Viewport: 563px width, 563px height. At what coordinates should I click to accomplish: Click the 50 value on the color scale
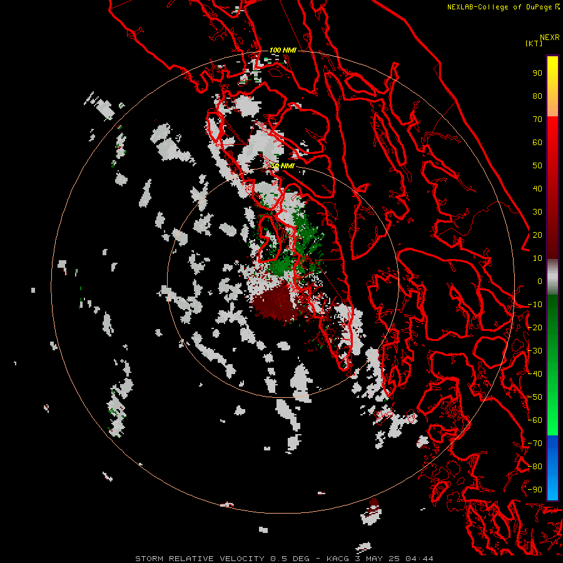click(537, 166)
